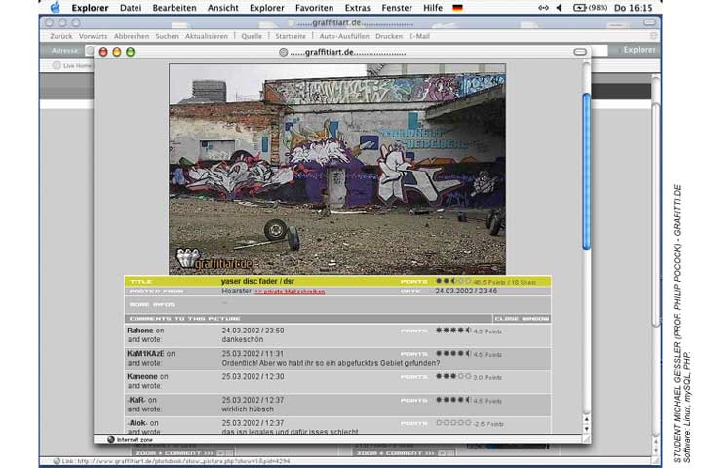702x468 pixels.
Task: Click the battery status icon
Action: tap(580, 7)
